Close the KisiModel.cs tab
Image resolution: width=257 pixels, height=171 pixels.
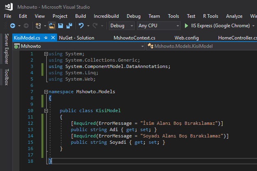[53, 38]
